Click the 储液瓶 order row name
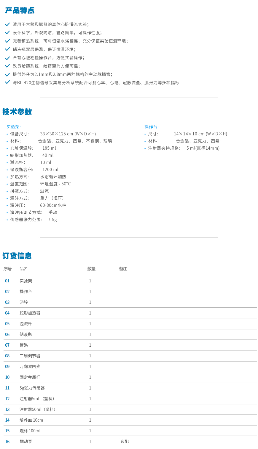The image size is (258, 449). [x=26, y=334]
